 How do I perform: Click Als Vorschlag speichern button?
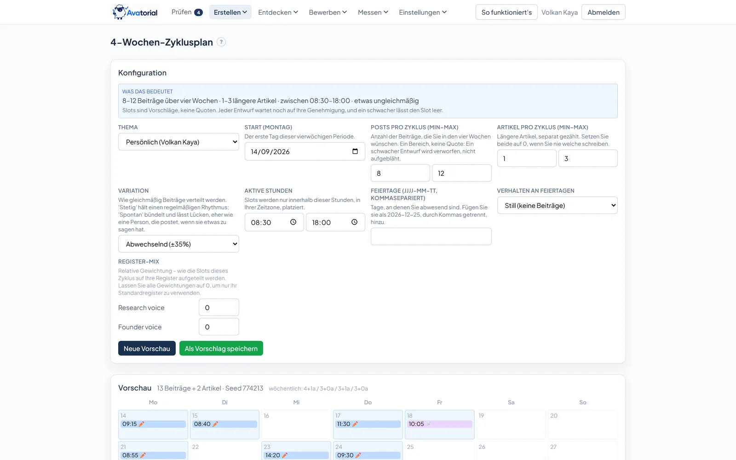point(221,348)
